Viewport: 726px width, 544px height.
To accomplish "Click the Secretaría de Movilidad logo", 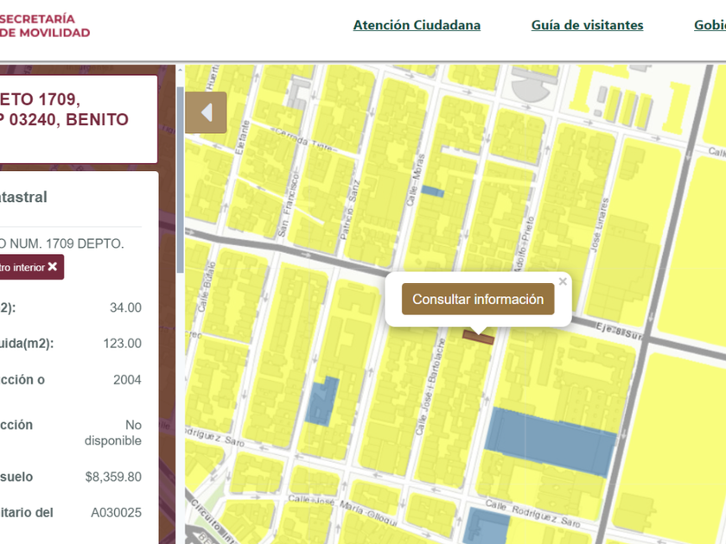I will 45,25.
